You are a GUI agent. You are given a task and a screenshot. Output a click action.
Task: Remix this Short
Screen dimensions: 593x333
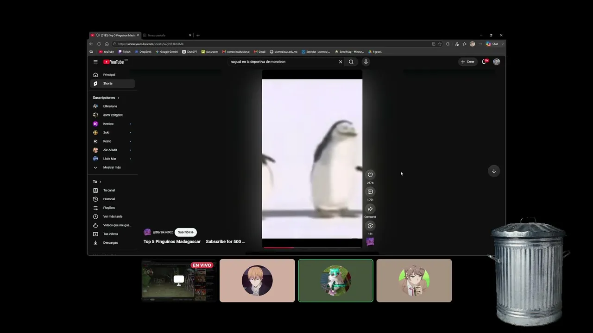pos(370,226)
